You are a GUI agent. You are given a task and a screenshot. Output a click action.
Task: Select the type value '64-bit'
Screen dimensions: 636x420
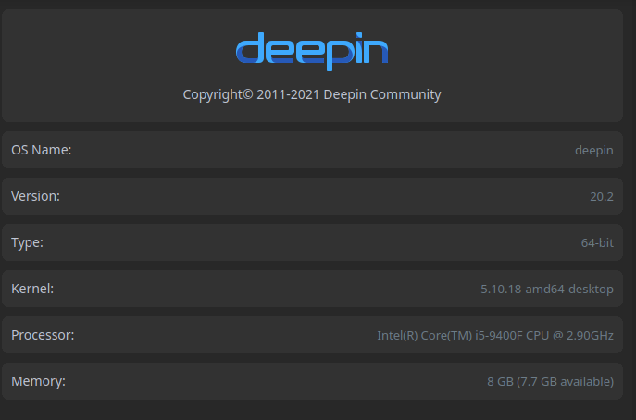pyautogui.click(x=597, y=242)
